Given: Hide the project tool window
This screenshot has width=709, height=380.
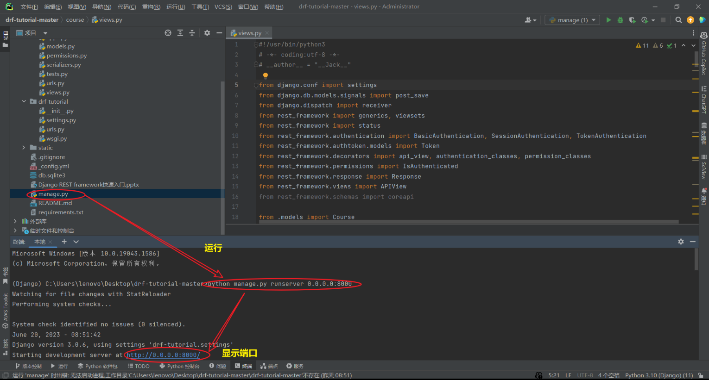Looking at the screenshot, I should pyautogui.click(x=219, y=33).
